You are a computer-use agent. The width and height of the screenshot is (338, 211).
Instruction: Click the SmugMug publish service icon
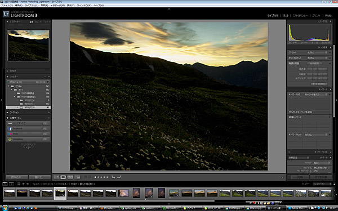pyautogui.click(x=10, y=140)
